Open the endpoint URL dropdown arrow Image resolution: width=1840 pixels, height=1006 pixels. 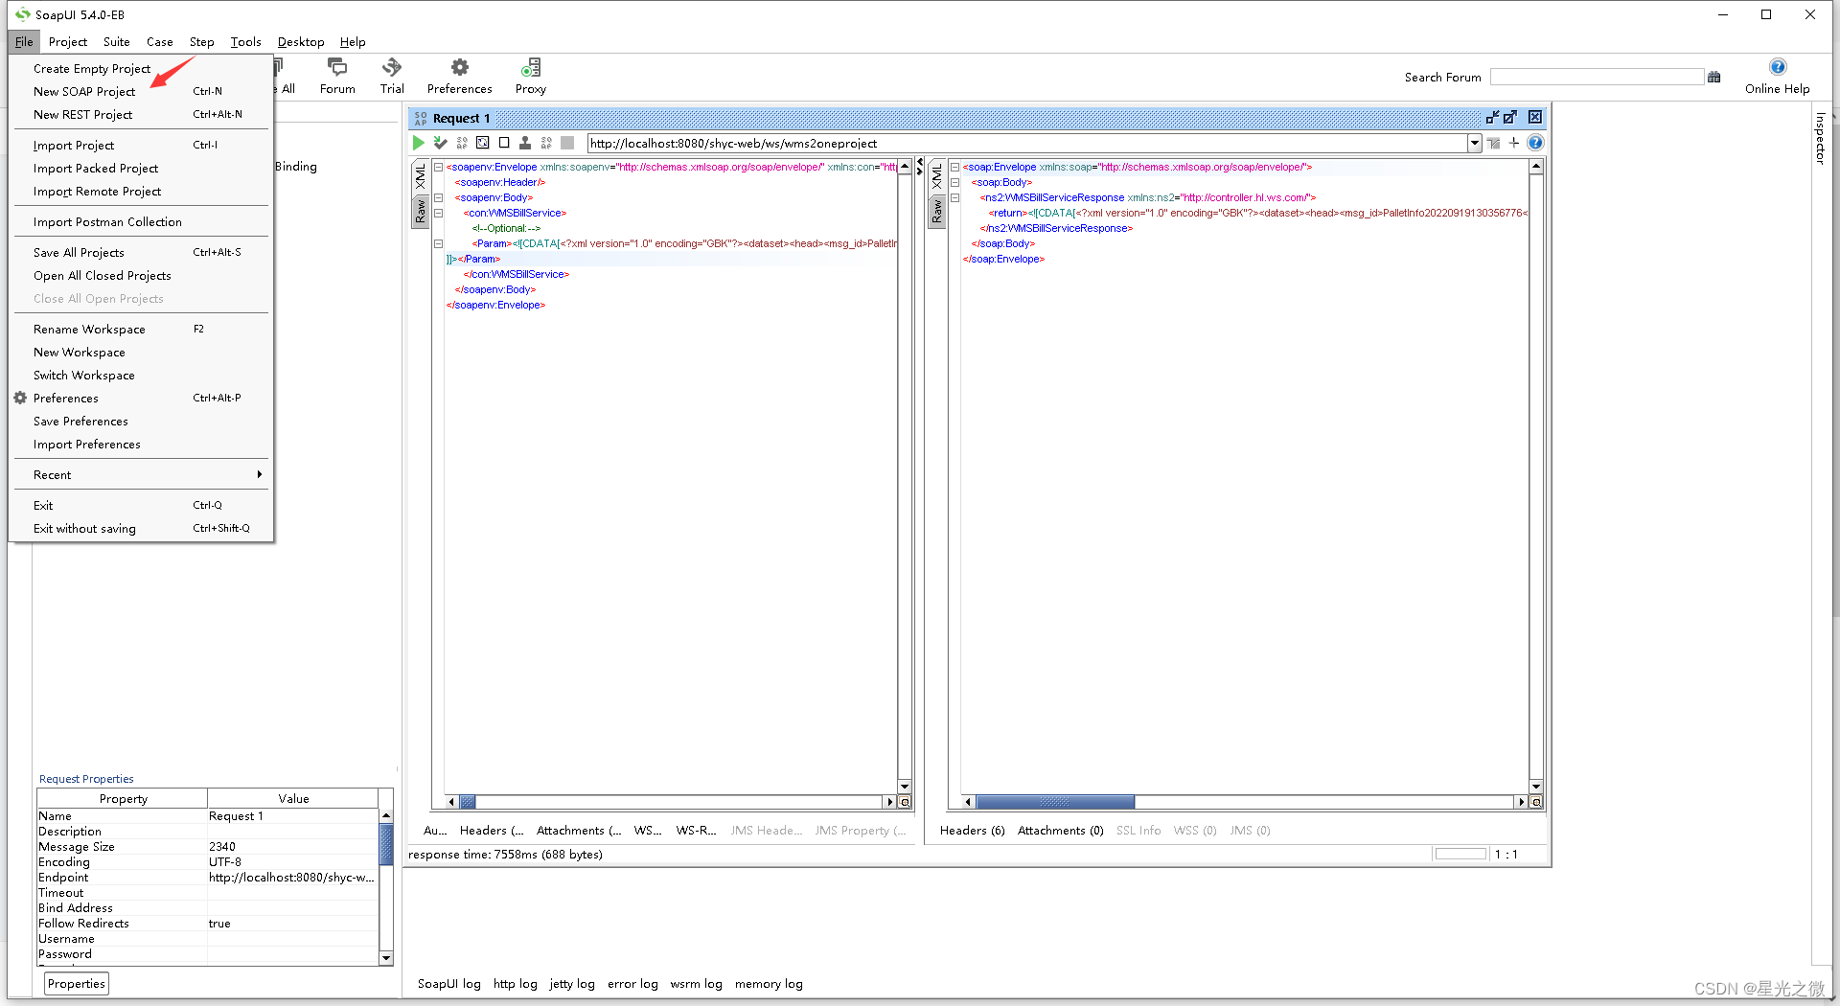point(1475,143)
